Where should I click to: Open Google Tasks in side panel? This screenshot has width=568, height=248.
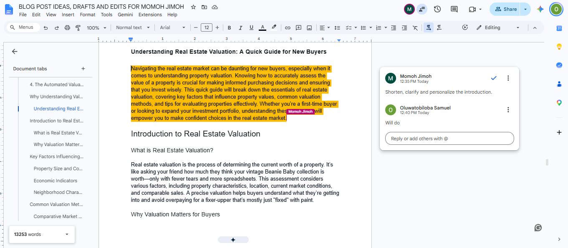click(559, 65)
